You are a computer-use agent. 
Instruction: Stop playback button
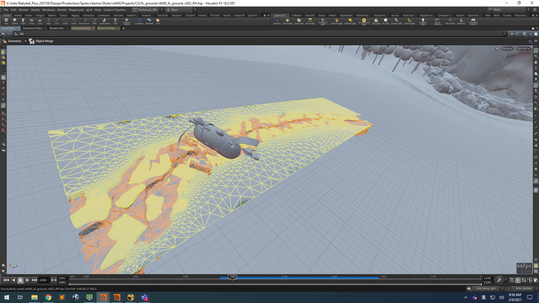(20, 280)
